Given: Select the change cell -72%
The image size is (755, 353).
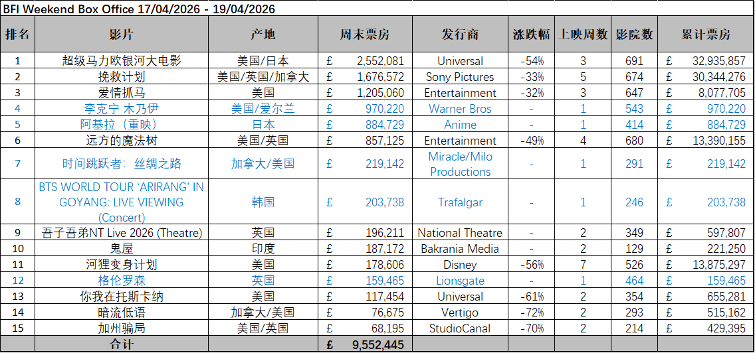Looking at the screenshot, I should pyautogui.click(x=532, y=313).
